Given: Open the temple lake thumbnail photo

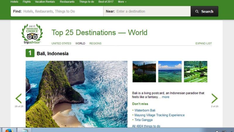Looking at the screenshot, I should coord(144,72).
